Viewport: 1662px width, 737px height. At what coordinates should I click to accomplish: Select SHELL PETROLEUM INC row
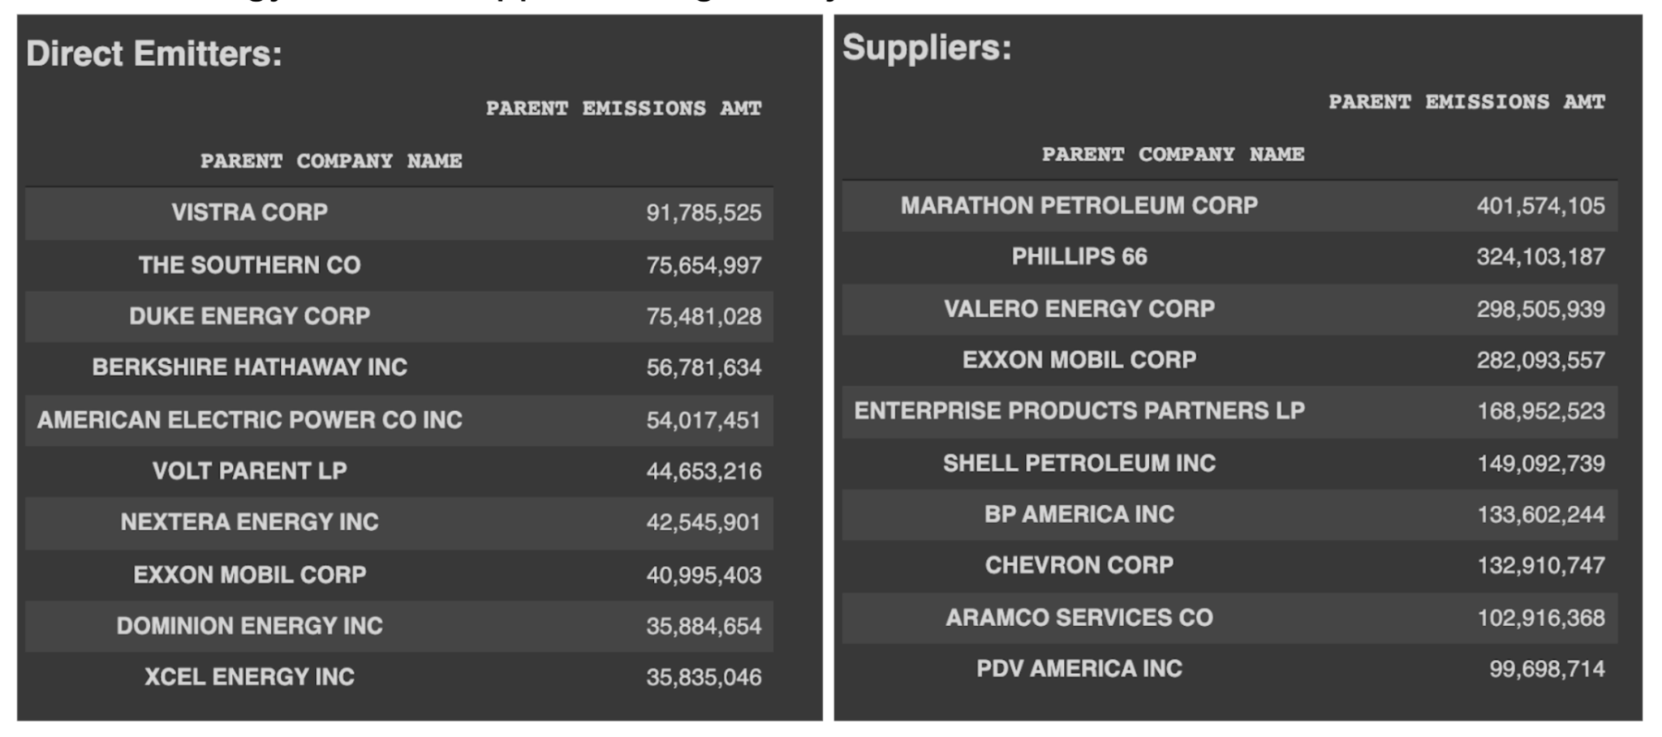1229,464
